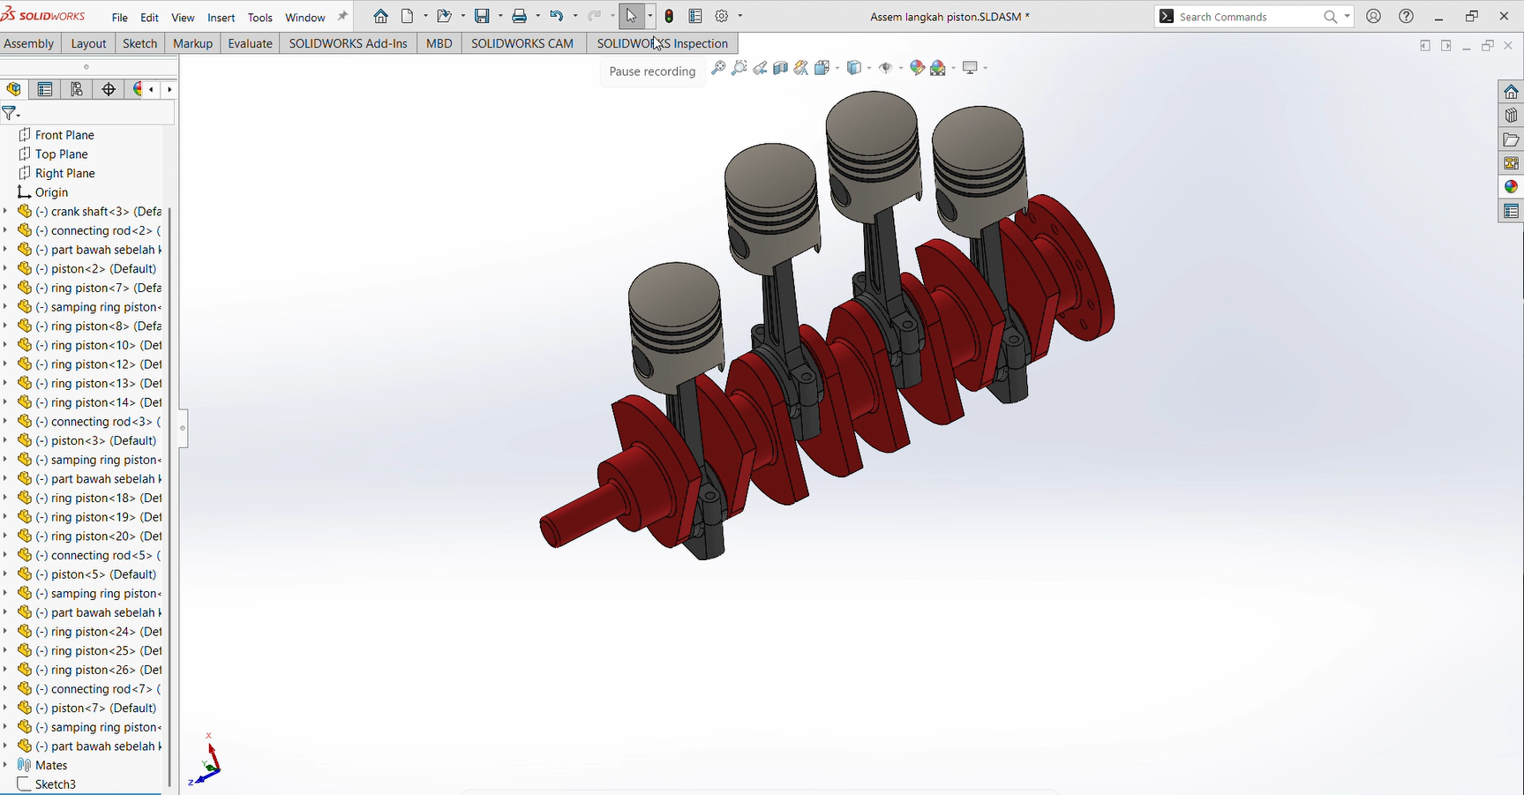This screenshot has height=795, width=1524.
Task: Click the Open file toolbar icon
Action: coord(444,17)
